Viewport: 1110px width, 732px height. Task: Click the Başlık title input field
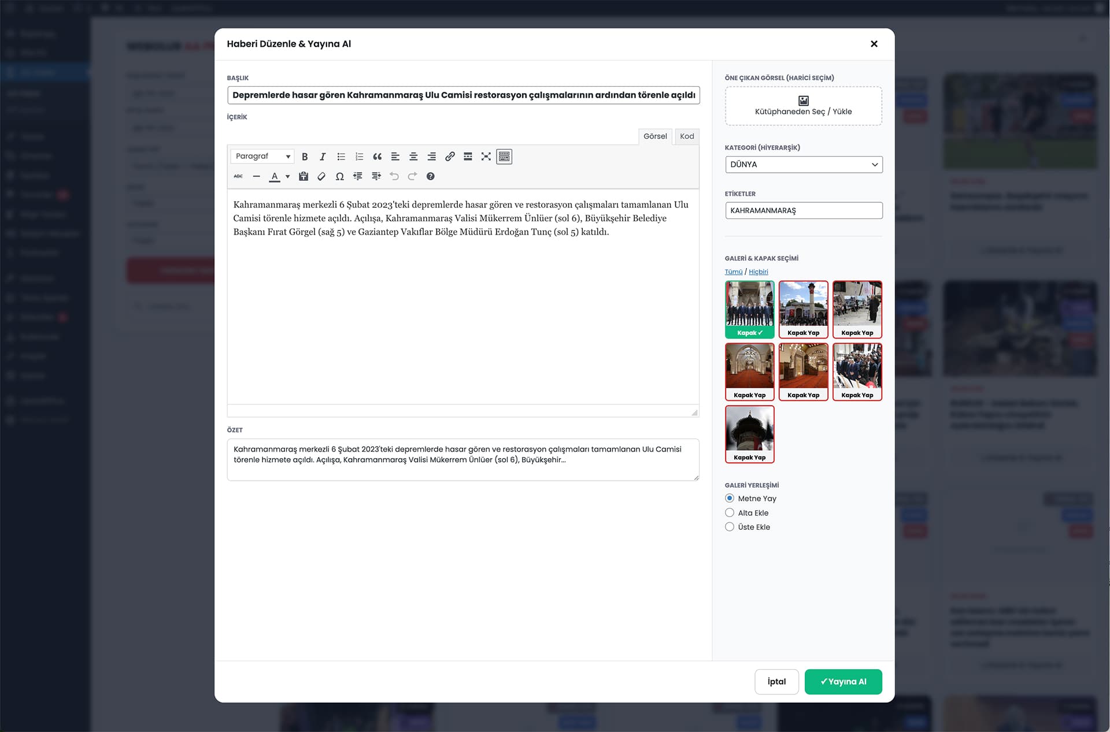pos(464,95)
